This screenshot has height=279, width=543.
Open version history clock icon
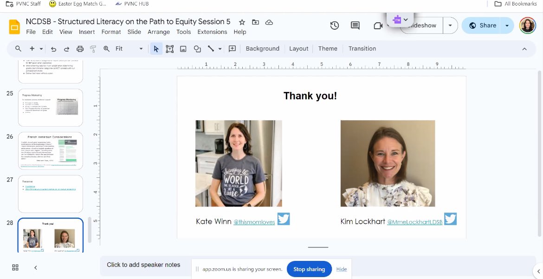[334, 26]
